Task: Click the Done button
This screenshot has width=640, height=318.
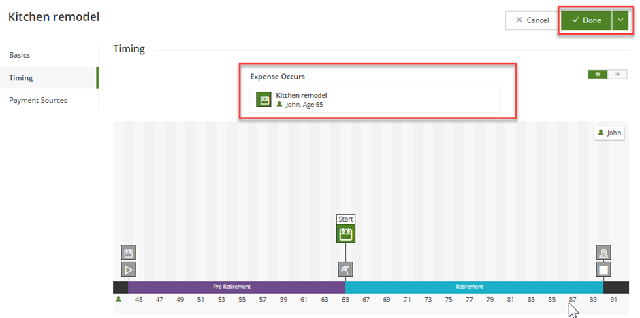Action: point(586,20)
